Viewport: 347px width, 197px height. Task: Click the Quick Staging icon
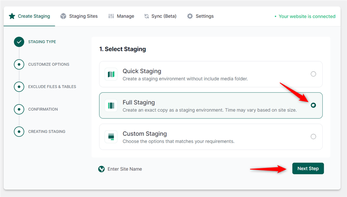pos(111,74)
